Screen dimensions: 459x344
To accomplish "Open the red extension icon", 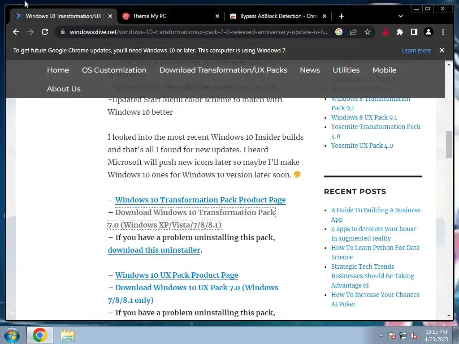I will click(385, 32).
